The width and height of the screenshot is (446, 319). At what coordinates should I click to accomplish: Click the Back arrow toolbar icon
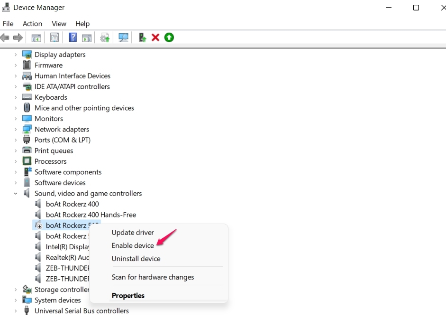[5, 38]
